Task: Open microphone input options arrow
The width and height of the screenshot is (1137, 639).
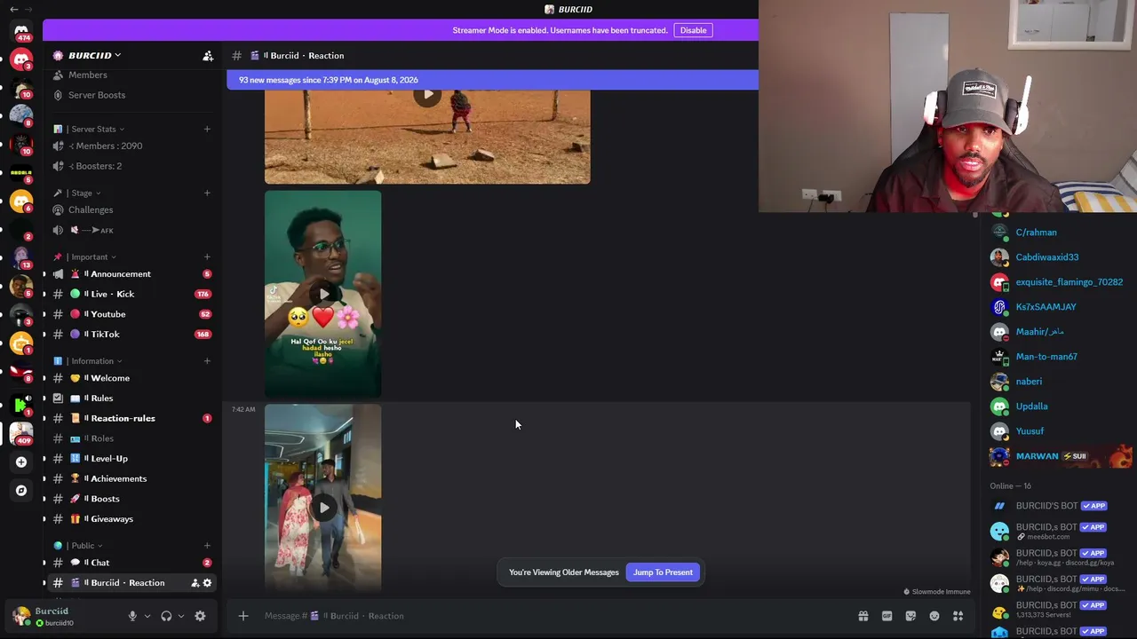Action: (x=147, y=616)
